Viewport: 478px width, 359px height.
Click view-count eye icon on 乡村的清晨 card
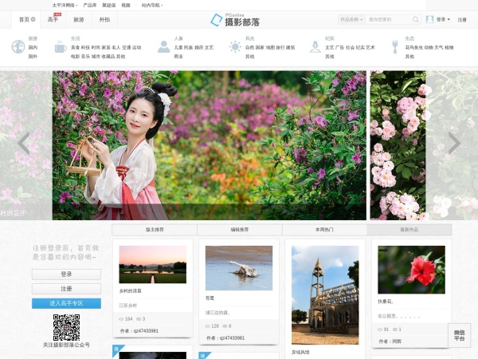(x=121, y=319)
